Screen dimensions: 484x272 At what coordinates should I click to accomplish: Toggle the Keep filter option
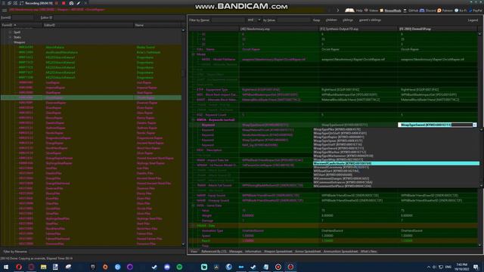tap(316, 20)
